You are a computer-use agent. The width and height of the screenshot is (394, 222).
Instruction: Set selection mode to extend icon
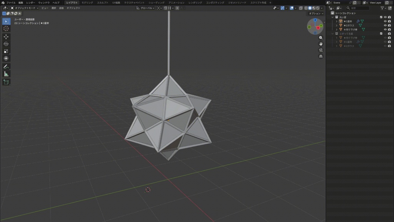click(x=8, y=13)
